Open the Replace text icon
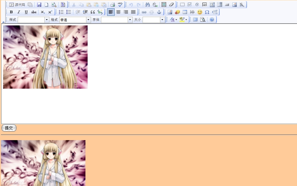Viewport: 297px width, 186px height. 155,5
